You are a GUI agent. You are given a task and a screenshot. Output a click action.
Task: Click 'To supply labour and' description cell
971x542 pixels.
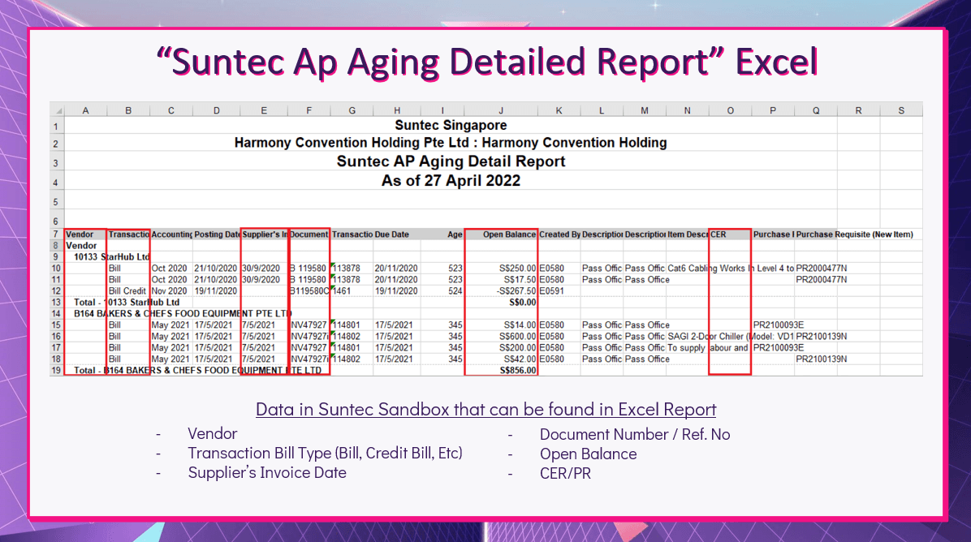click(708, 348)
